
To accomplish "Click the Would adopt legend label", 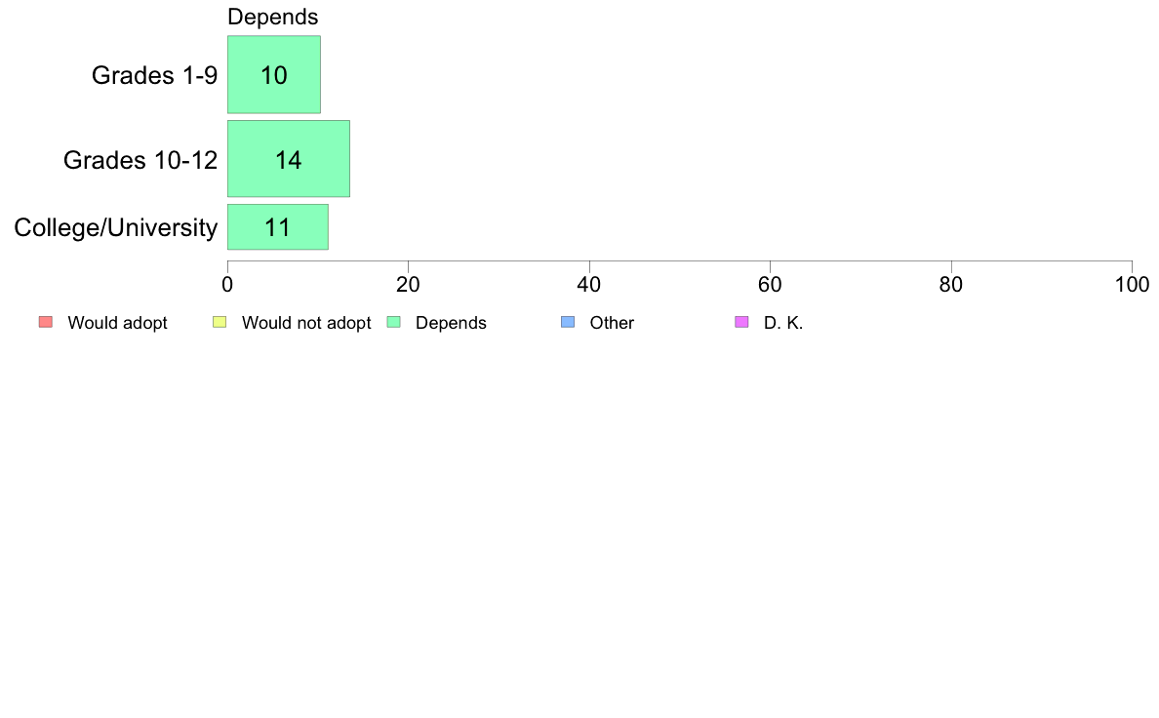I will click(x=117, y=323).
